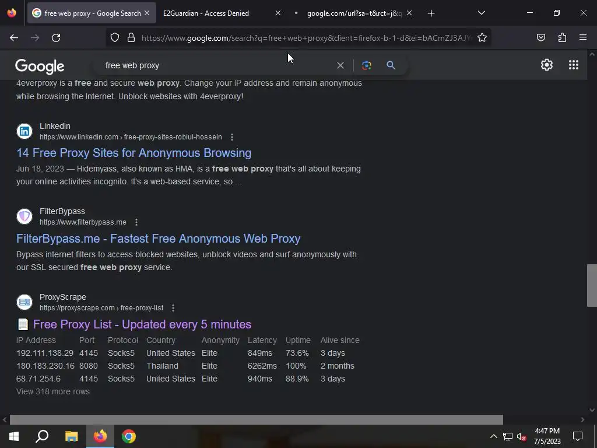This screenshot has height=448, width=597.
Task: Close the google.com/url tab
Action: [409, 13]
